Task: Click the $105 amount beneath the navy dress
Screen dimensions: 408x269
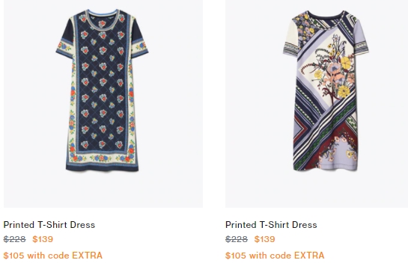Action: tap(13, 256)
